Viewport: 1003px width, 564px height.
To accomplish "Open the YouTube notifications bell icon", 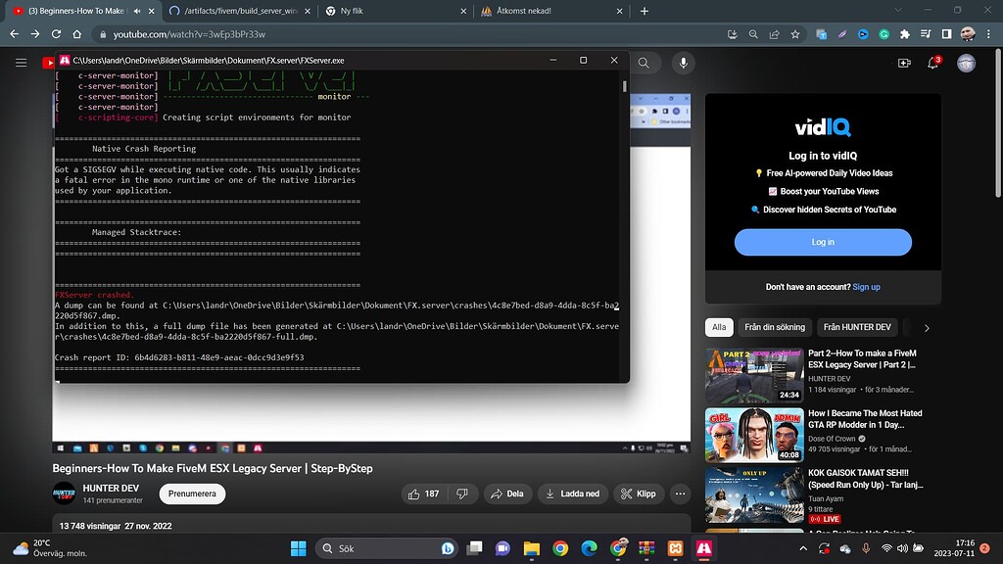I will tap(932, 61).
